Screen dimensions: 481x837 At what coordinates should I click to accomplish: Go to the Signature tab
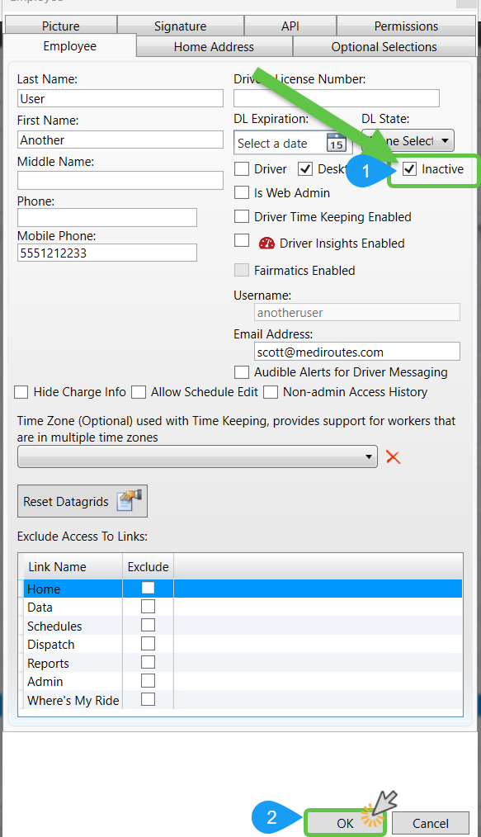pyautogui.click(x=180, y=26)
